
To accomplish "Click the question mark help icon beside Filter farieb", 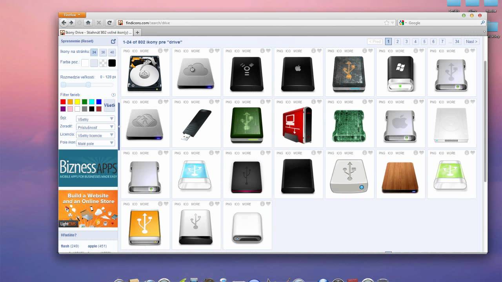I will pyautogui.click(x=113, y=94).
